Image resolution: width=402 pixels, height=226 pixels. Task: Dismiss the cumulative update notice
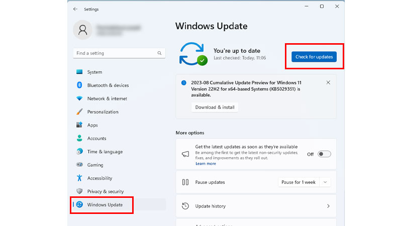pyautogui.click(x=328, y=82)
